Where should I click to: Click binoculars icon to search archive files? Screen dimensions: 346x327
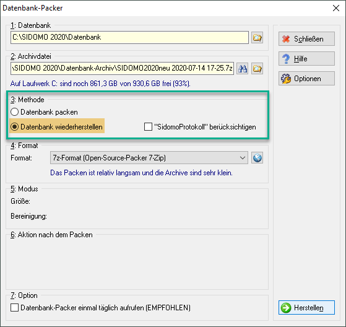pyautogui.click(x=242, y=69)
